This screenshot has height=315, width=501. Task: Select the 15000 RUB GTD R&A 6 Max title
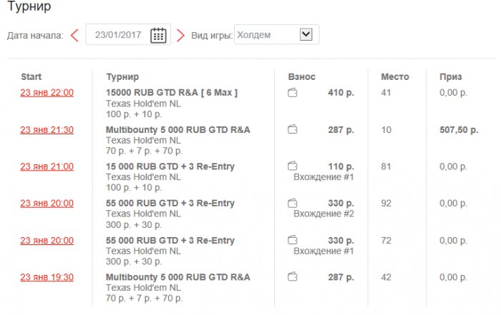(172, 93)
